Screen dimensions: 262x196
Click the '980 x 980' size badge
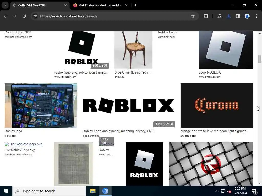click(100, 66)
